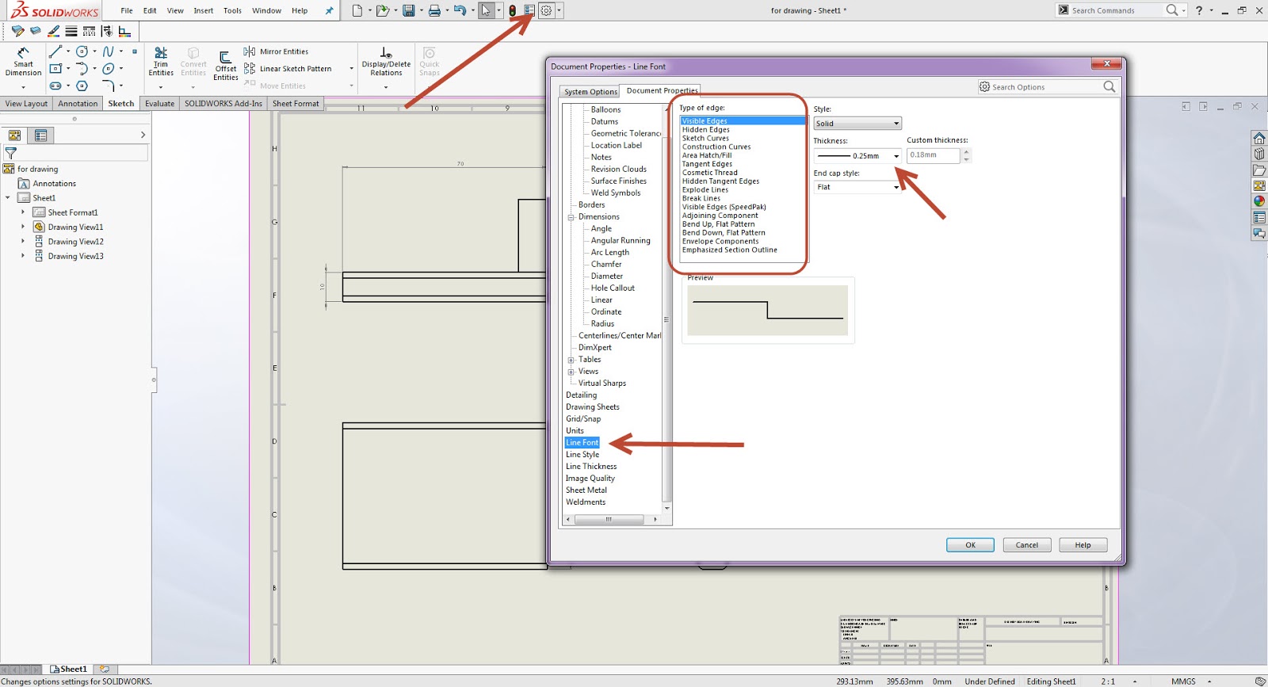Select Tangent Edges in edge type list
The image size is (1268, 687).
click(707, 164)
